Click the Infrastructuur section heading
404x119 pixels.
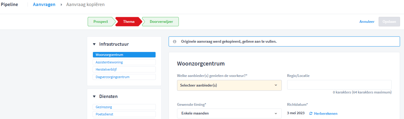point(114,44)
